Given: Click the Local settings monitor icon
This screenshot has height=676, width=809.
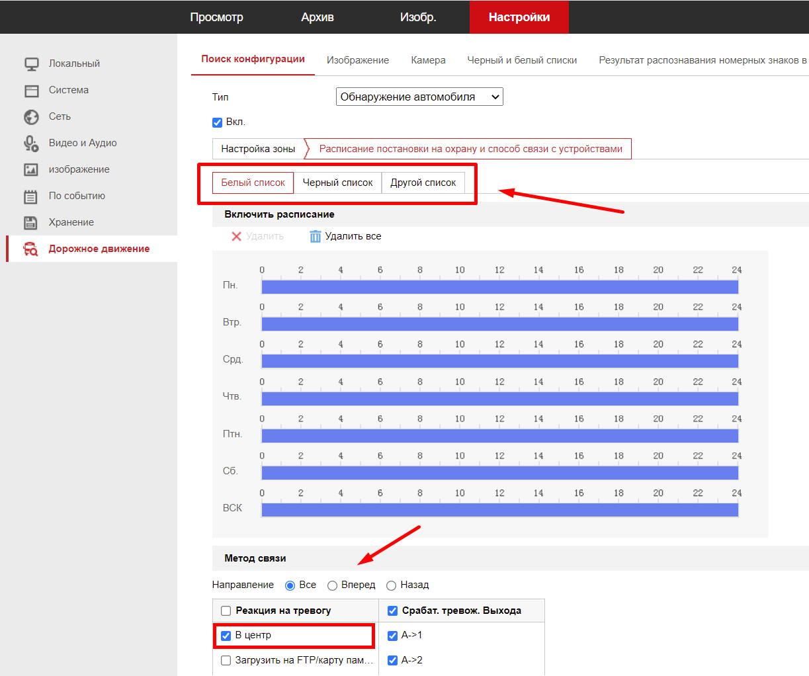Looking at the screenshot, I should pyautogui.click(x=31, y=64).
